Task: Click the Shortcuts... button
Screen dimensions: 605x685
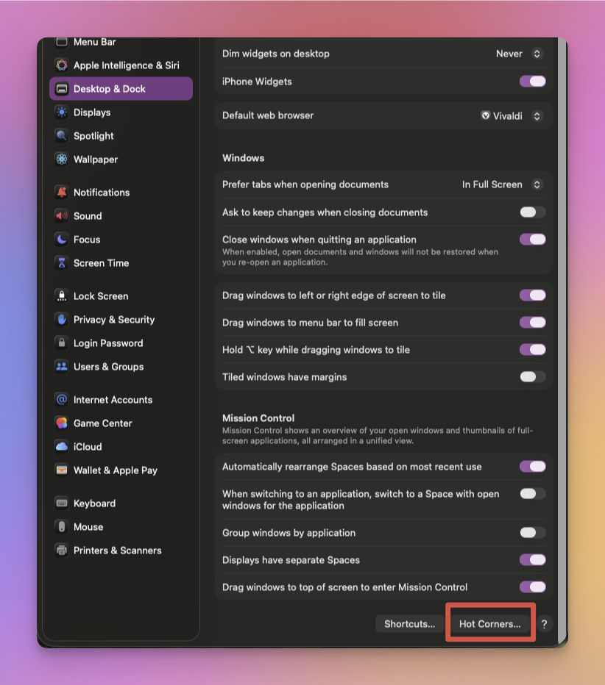Action: coord(409,624)
